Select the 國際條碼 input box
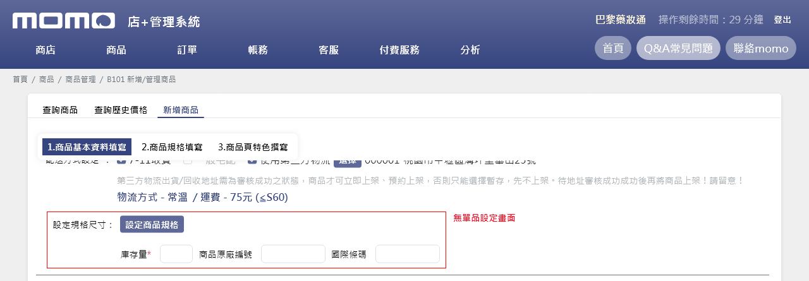 point(407,254)
